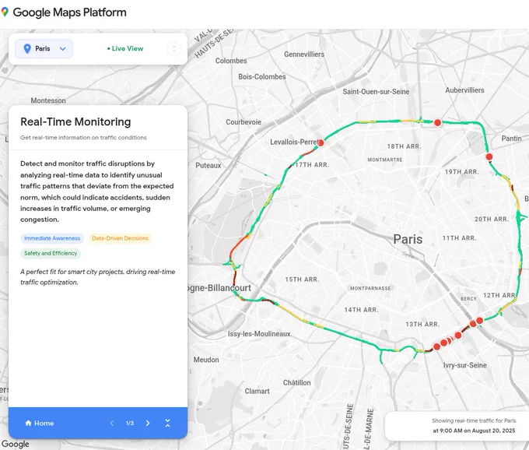This screenshot has width=529, height=450.
Task: Click the red incident marker near Saint-Ouen
Action: click(x=437, y=122)
